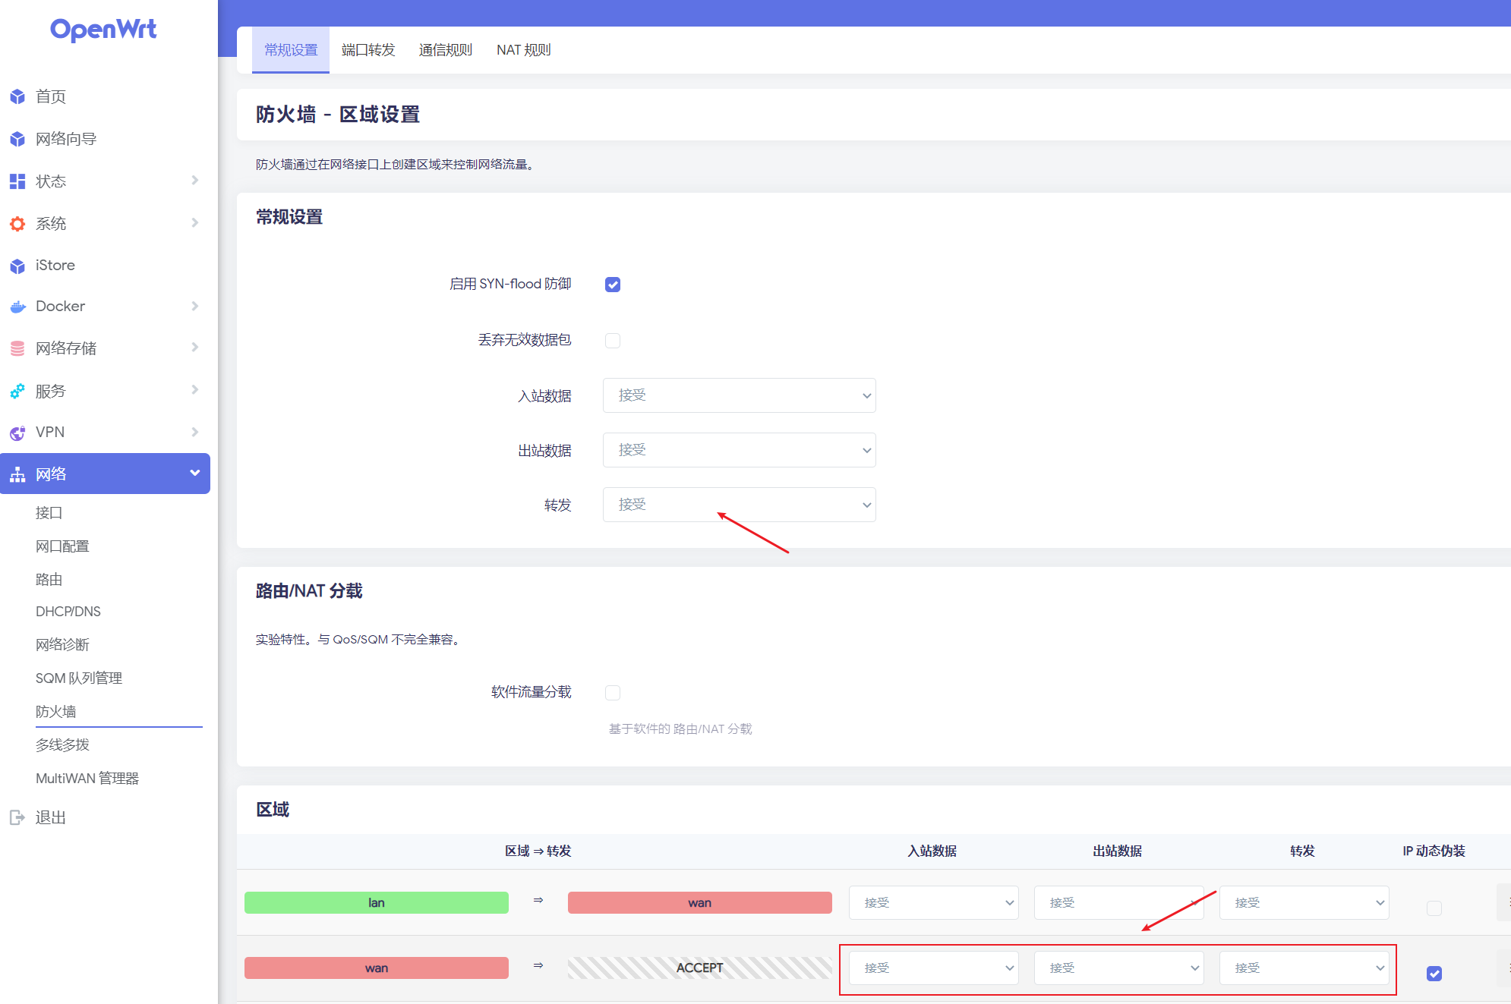Go to the 多线多拨 page

(x=62, y=744)
